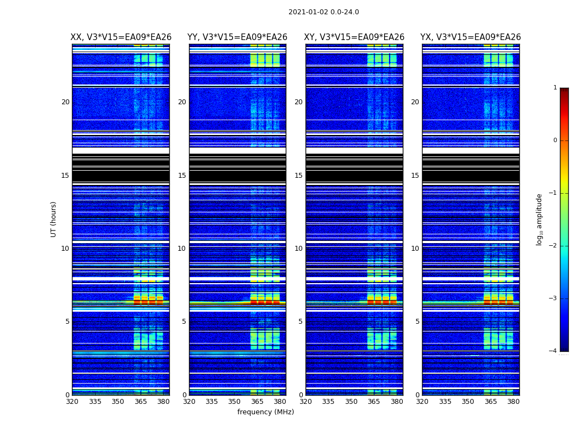Click the 380 frequency tick under YX panel

[x=513, y=402]
